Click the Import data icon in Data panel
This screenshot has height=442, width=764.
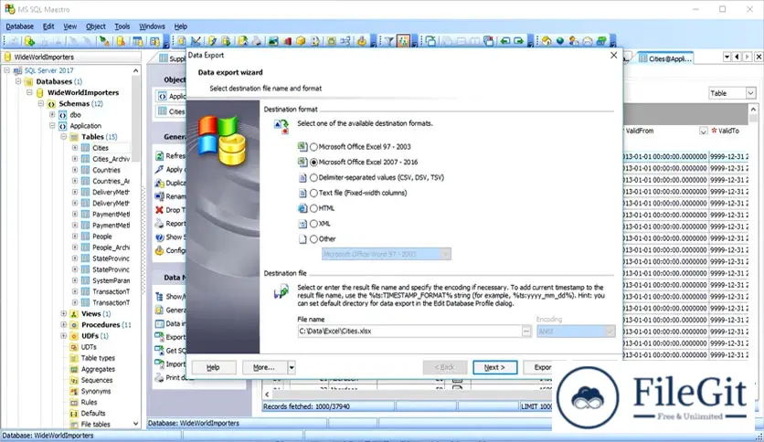point(159,363)
